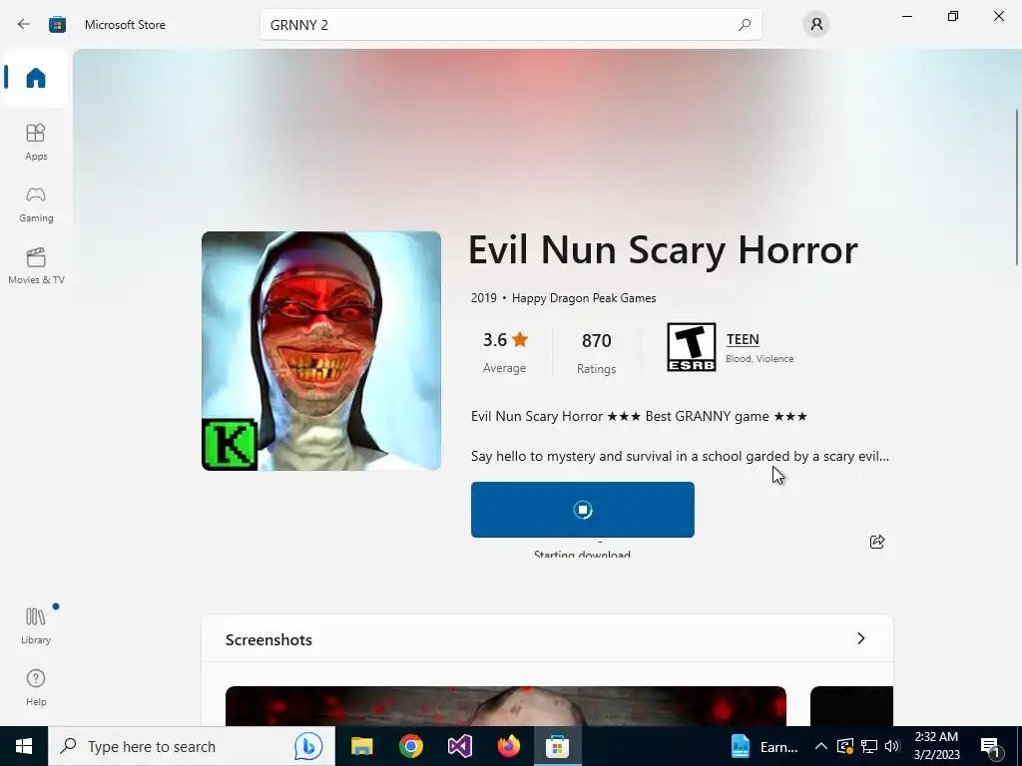Click the 'Blood, Violence' content descriptor

[760, 359]
